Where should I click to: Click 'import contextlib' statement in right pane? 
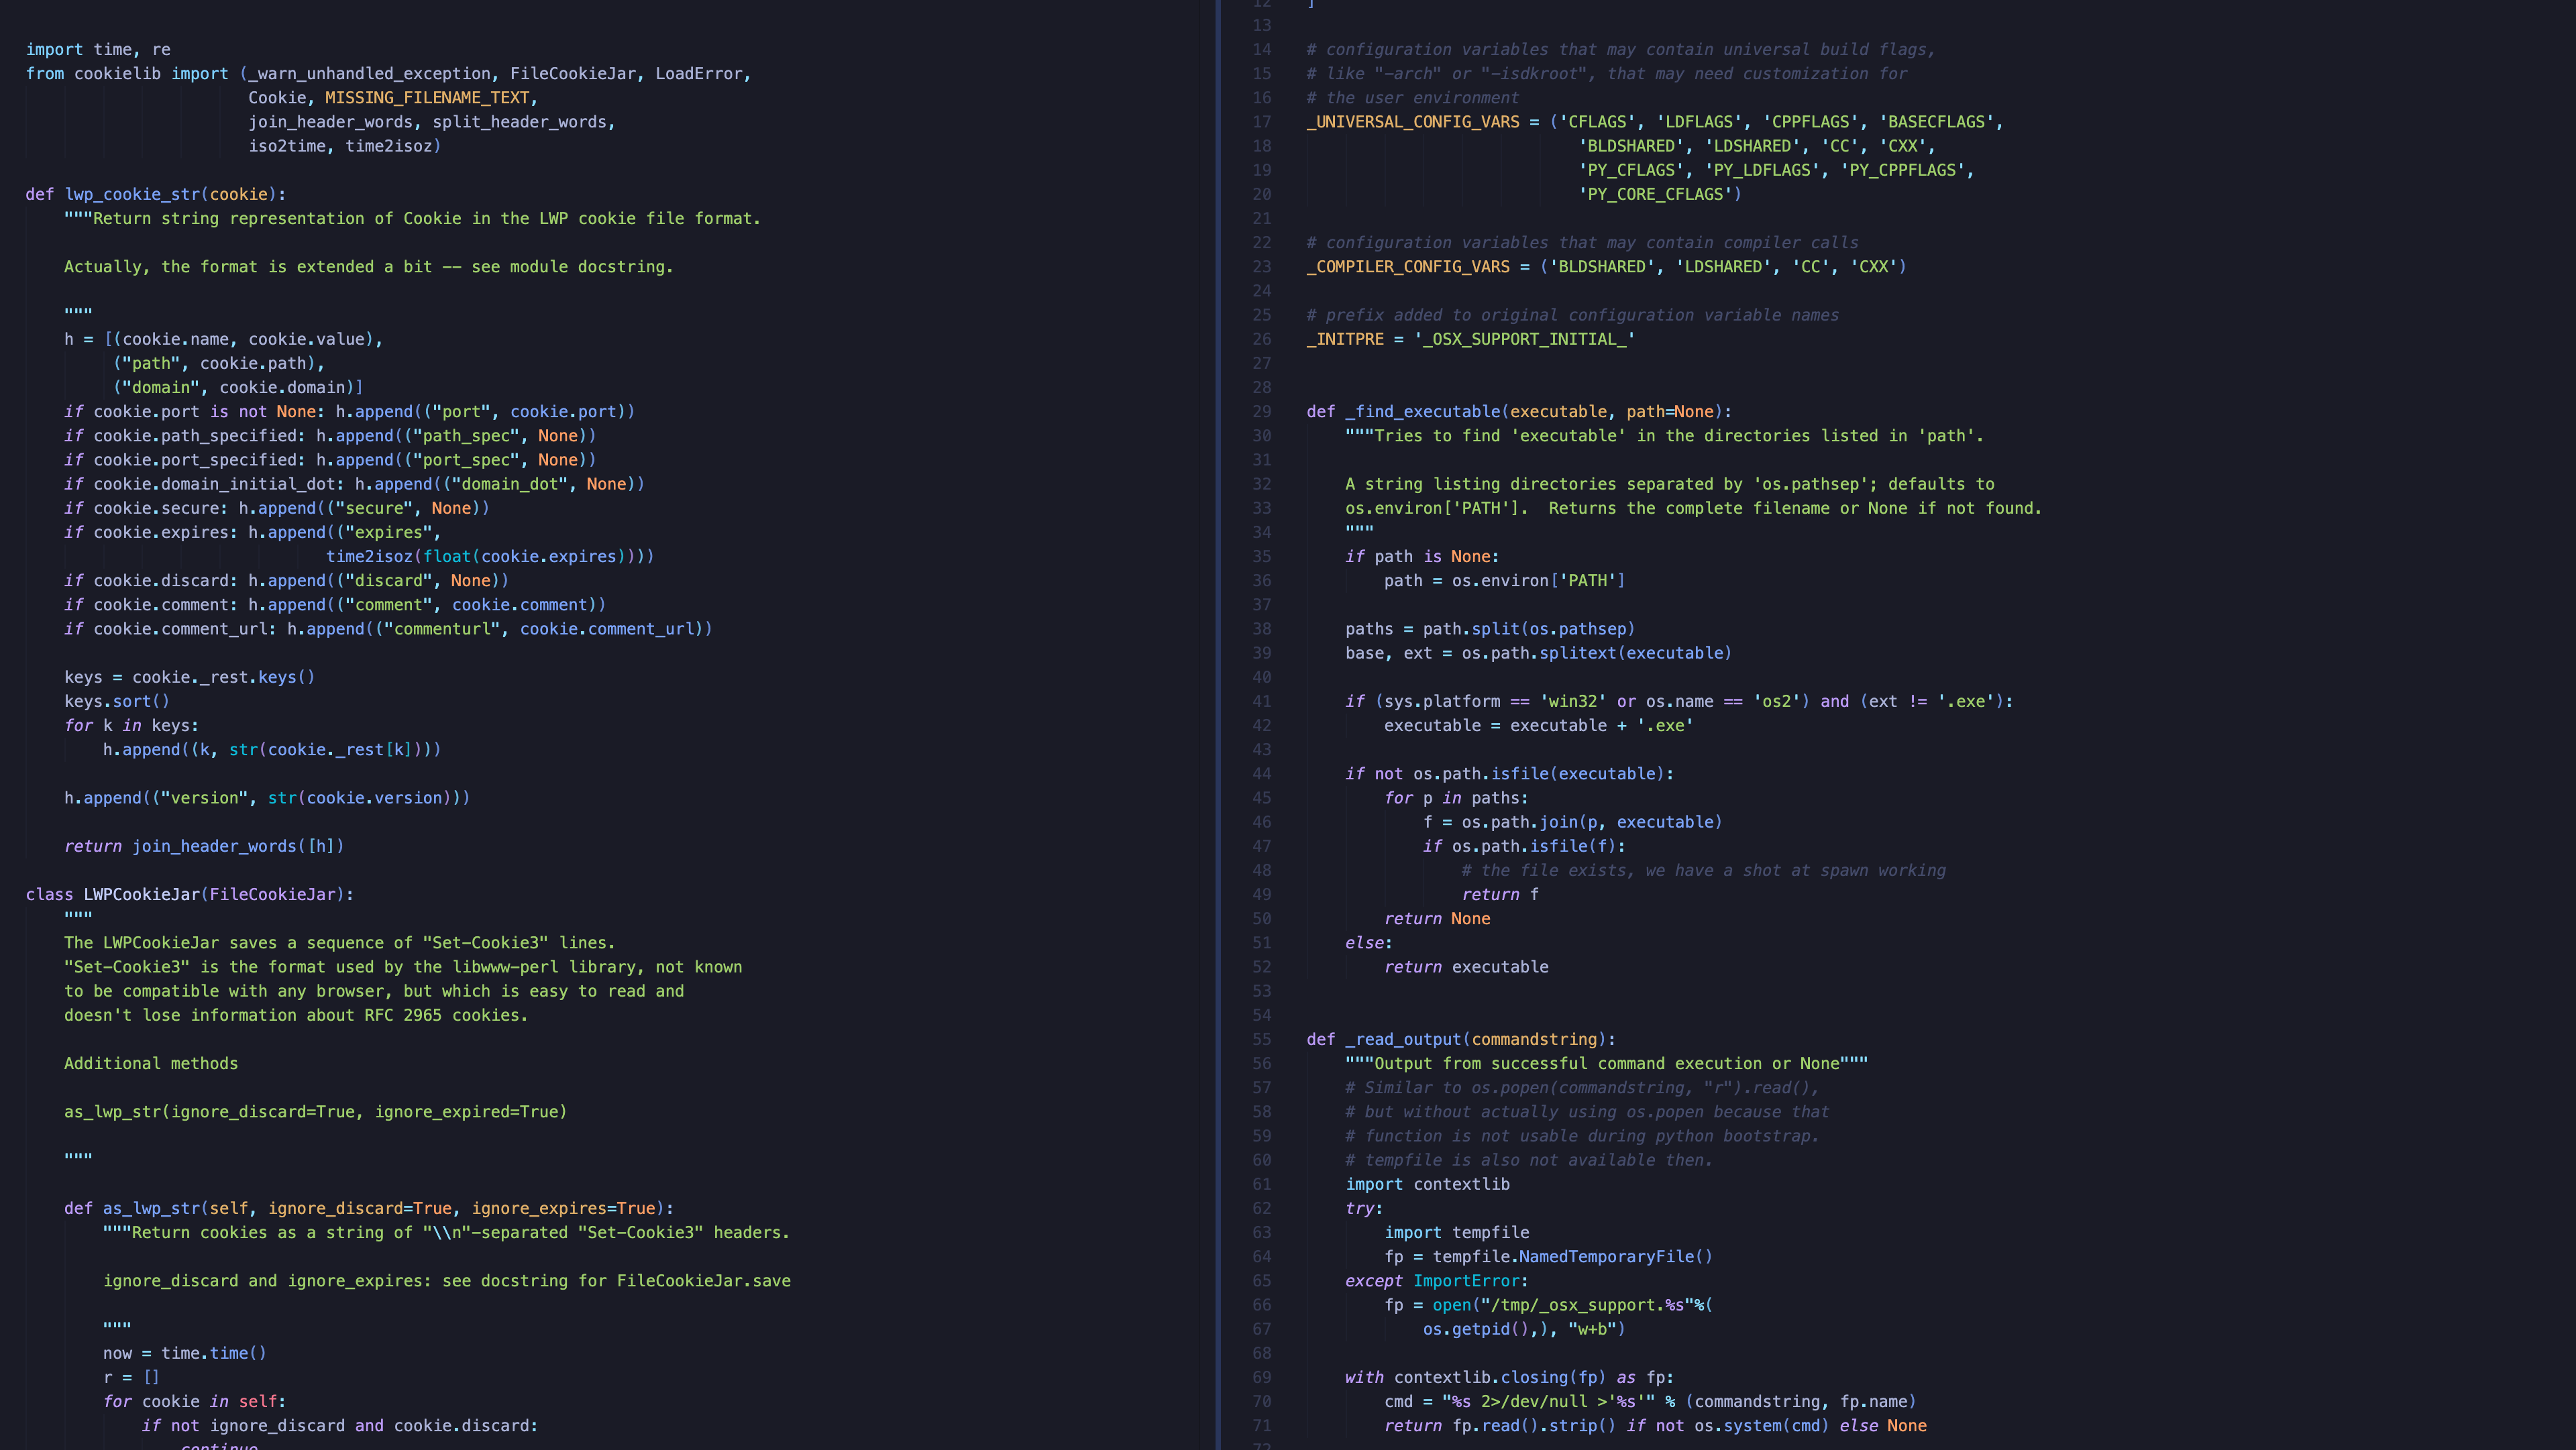click(1427, 1184)
